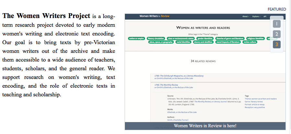Click the 'nation or empire' tag
Image resolution: width=291 pixels, height=134 pixels.
(x=136, y=38)
